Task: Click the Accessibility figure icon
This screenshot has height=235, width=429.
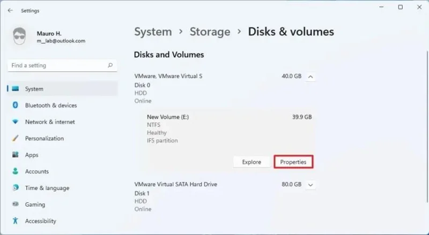Action: 16,221
